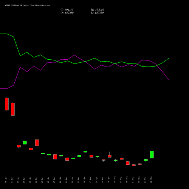Click the green candle above 24 Apr
189x189 pixels.
[85, 152]
